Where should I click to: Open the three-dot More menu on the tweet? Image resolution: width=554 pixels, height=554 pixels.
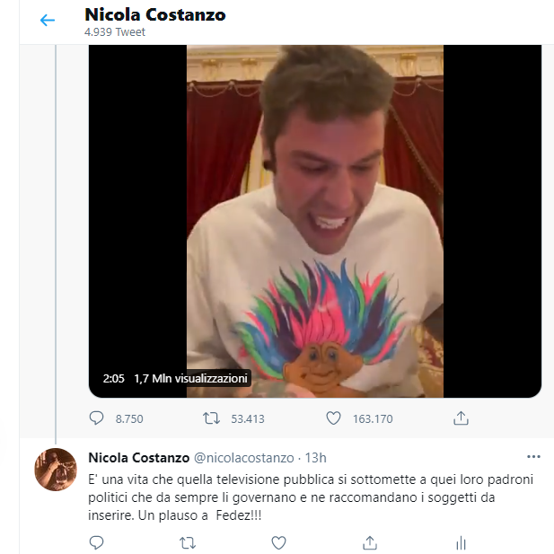click(533, 456)
